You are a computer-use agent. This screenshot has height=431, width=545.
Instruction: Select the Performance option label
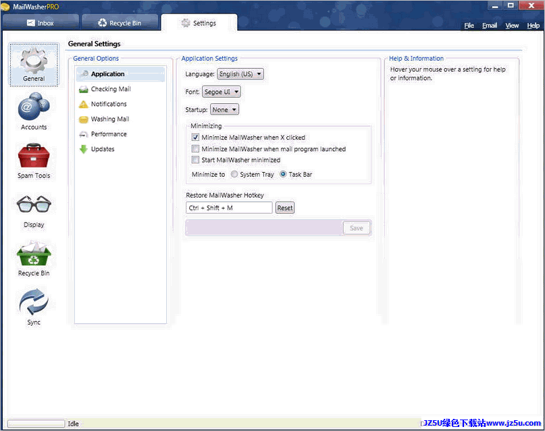coord(109,134)
